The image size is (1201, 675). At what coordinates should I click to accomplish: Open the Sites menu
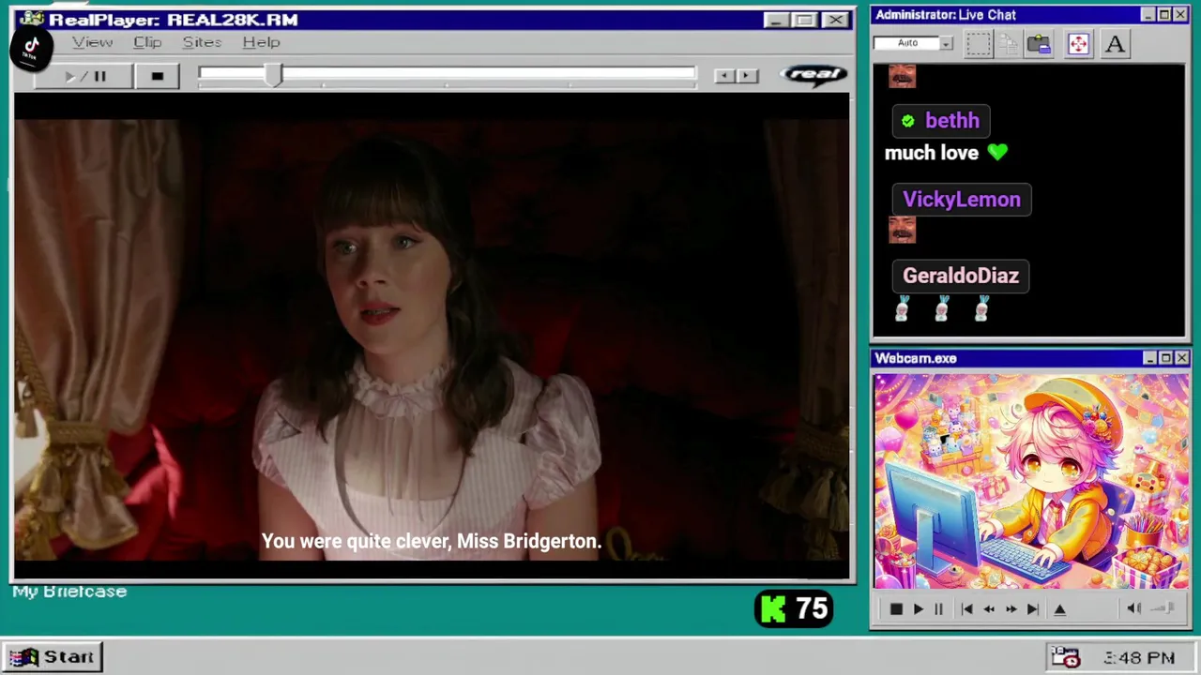click(202, 42)
